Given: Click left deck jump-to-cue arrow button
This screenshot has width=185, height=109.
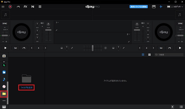Looking at the screenshot, I should click(x=24, y=48).
